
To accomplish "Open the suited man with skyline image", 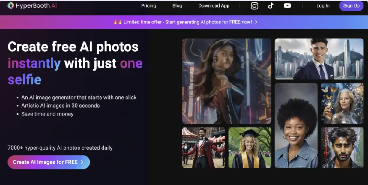I will [x=319, y=59].
